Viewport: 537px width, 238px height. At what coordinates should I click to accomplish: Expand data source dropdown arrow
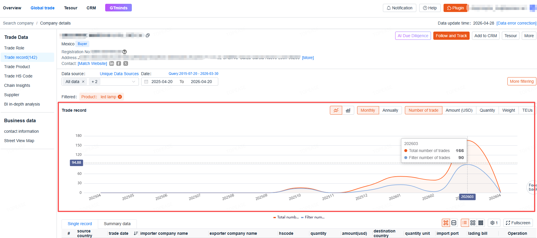[134, 82]
